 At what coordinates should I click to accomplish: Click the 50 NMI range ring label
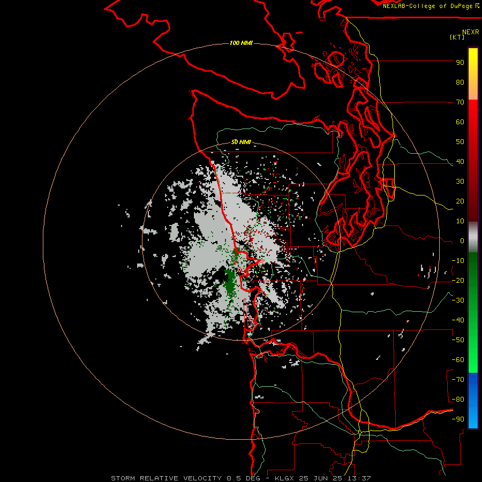click(241, 142)
